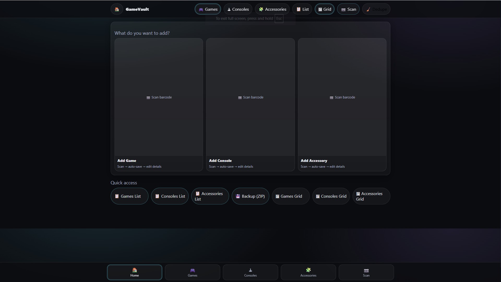Click the Add Console card
The height and width of the screenshot is (282, 501).
click(250, 104)
